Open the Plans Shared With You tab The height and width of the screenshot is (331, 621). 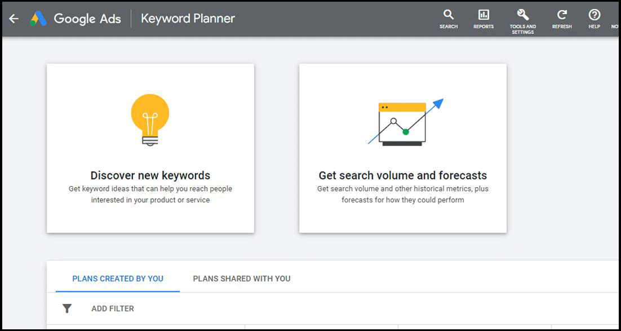click(x=241, y=278)
